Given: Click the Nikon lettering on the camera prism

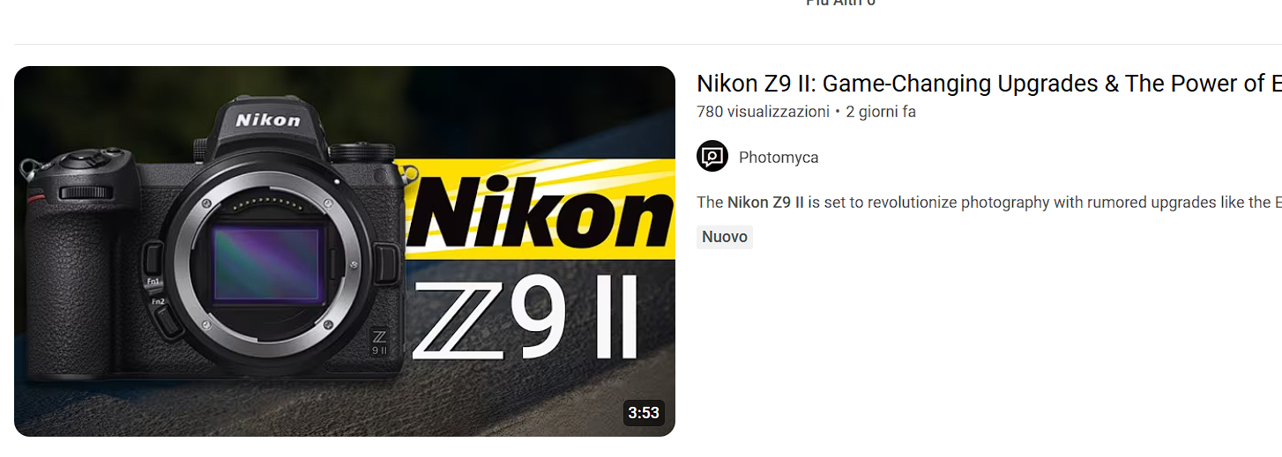Looking at the screenshot, I should click(267, 120).
